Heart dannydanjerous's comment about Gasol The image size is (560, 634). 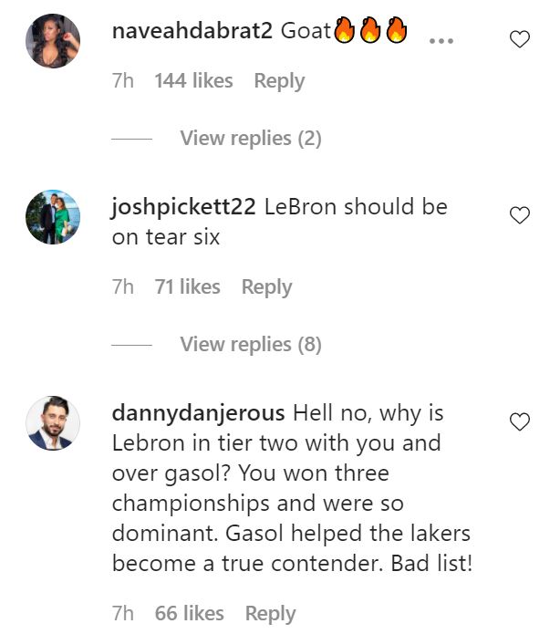[519, 421]
